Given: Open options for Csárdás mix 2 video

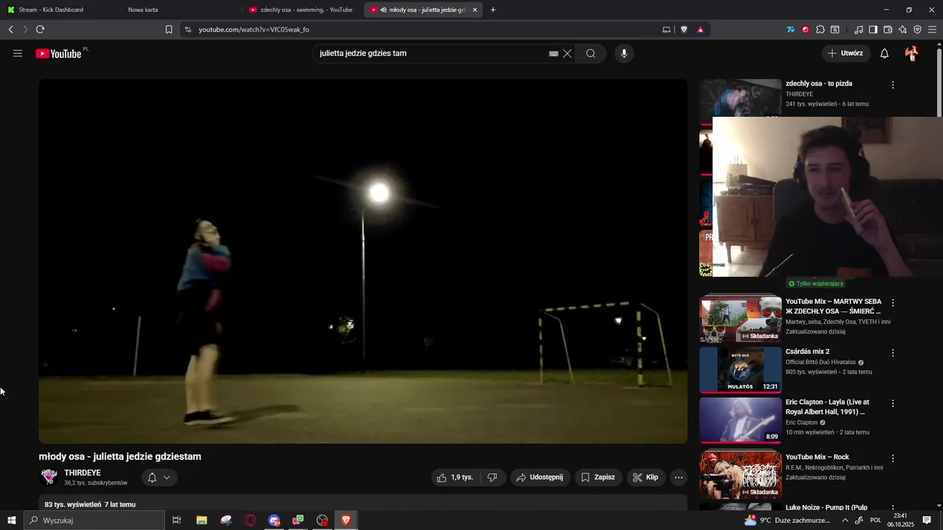Looking at the screenshot, I should pos(893,353).
